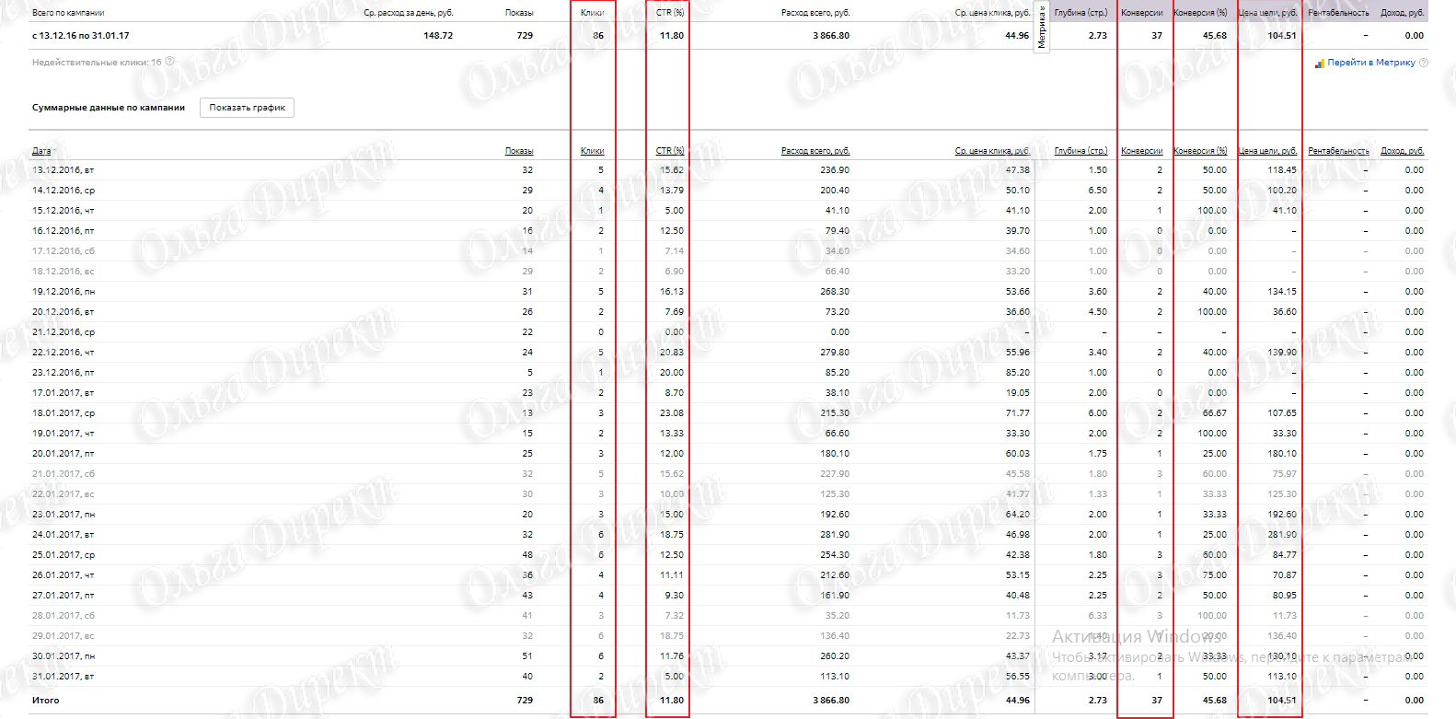Sort by Расход всего, руб. table header

click(815, 151)
